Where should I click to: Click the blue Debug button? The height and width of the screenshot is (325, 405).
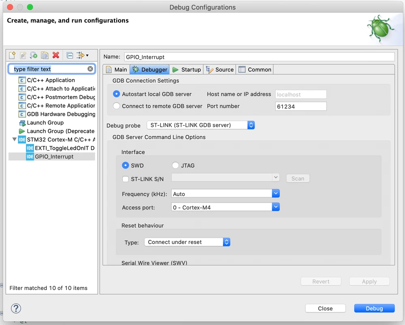(374, 308)
